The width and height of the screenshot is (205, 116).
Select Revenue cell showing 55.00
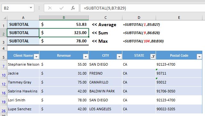[64, 64]
